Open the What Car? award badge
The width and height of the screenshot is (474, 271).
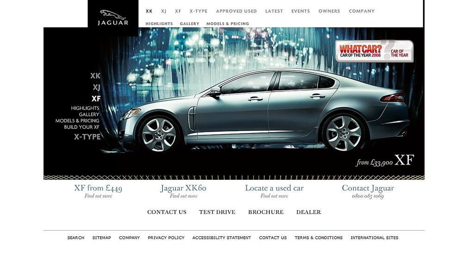374,51
